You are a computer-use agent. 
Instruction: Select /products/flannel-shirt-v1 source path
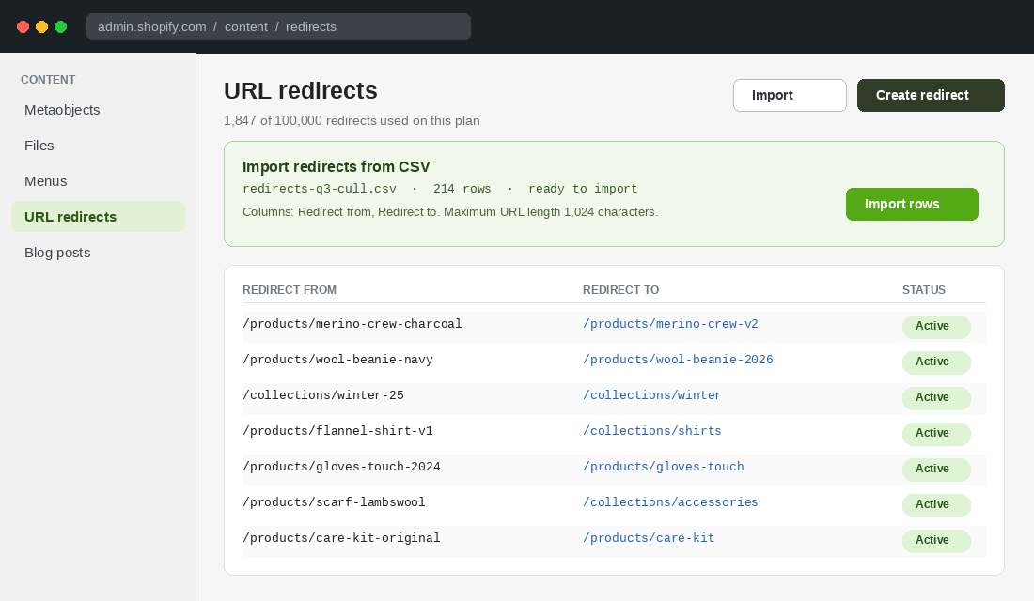tap(337, 430)
